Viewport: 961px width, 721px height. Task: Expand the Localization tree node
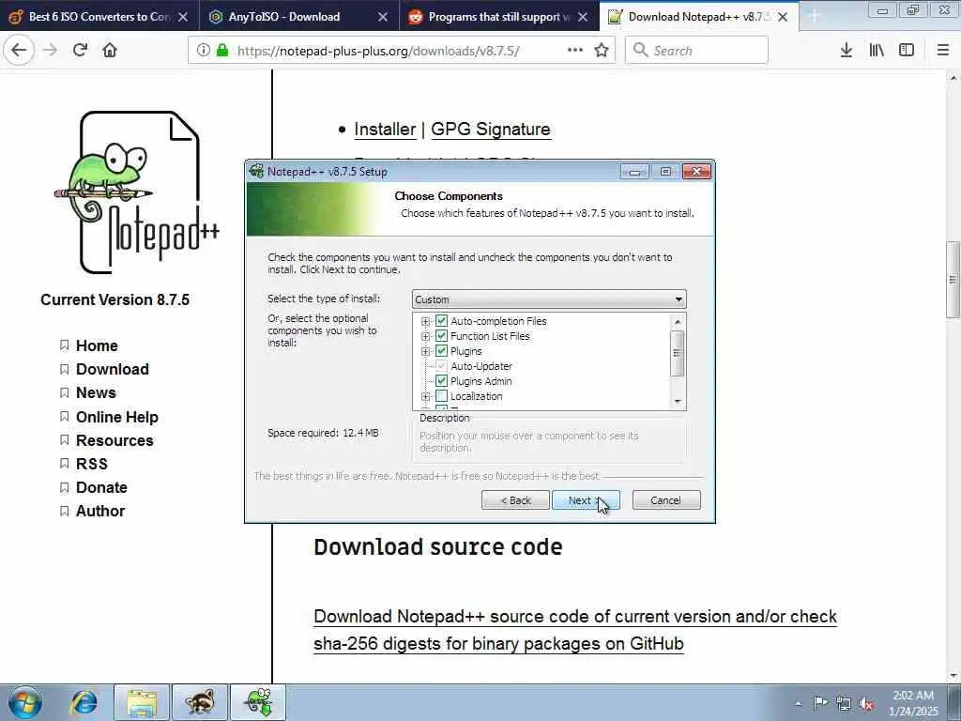click(425, 397)
